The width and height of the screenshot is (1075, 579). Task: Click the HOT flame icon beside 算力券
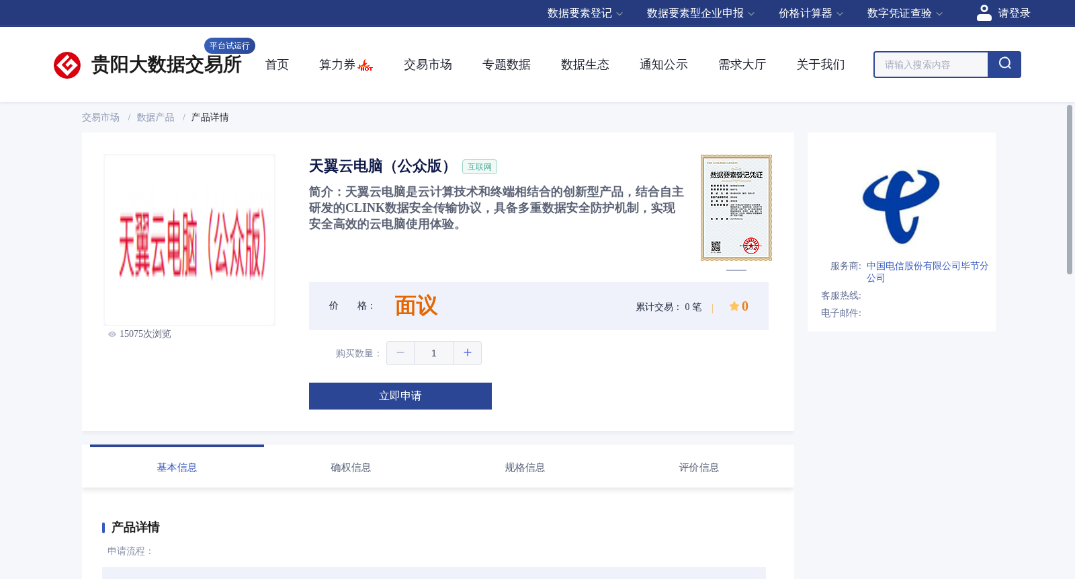tap(365, 65)
